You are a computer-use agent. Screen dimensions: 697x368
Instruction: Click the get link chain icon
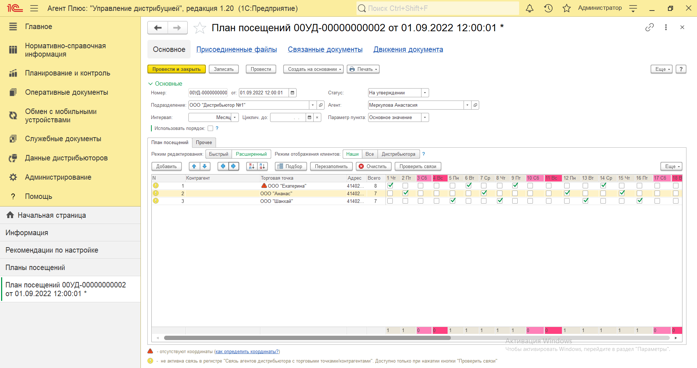[x=649, y=27]
